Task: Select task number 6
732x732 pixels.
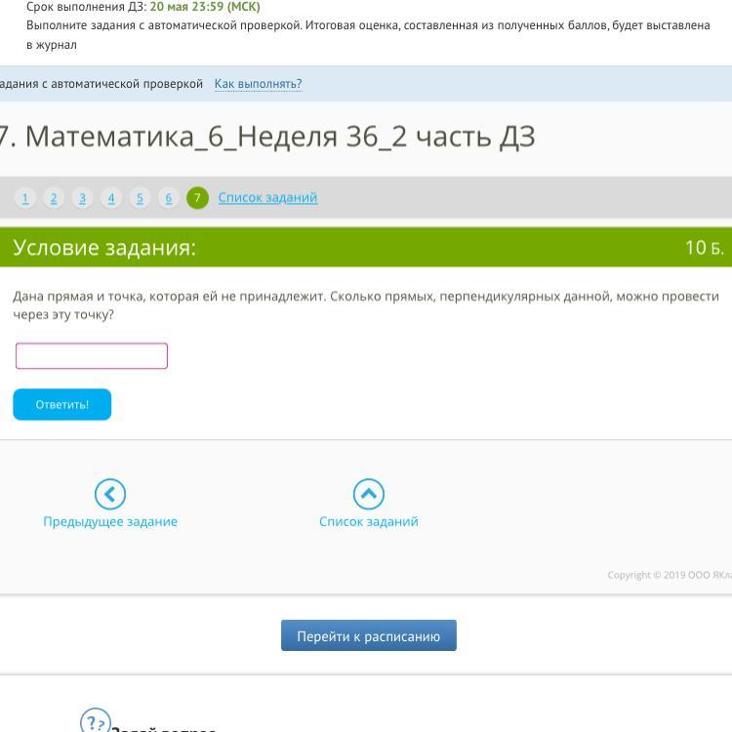Action: click(168, 198)
